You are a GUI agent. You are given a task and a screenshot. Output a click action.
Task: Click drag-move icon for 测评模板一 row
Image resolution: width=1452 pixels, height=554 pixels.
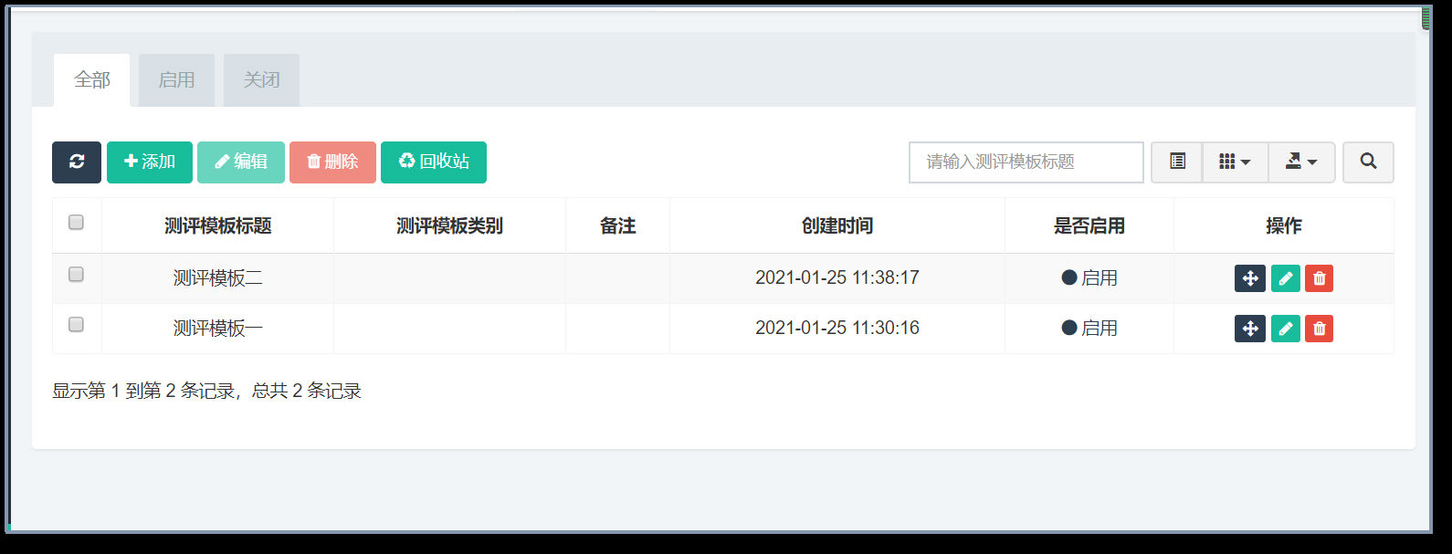coord(1249,329)
